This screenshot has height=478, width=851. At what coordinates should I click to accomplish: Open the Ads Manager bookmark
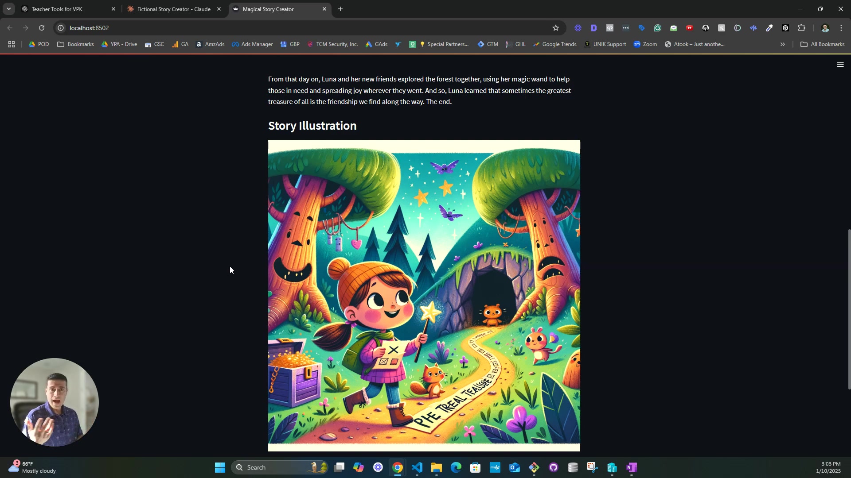[x=252, y=44]
